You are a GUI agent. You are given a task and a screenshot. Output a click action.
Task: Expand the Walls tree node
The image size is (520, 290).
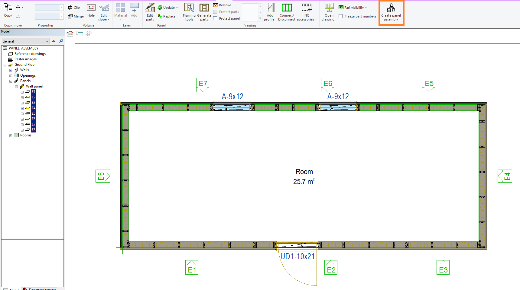(x=11, y=70)
